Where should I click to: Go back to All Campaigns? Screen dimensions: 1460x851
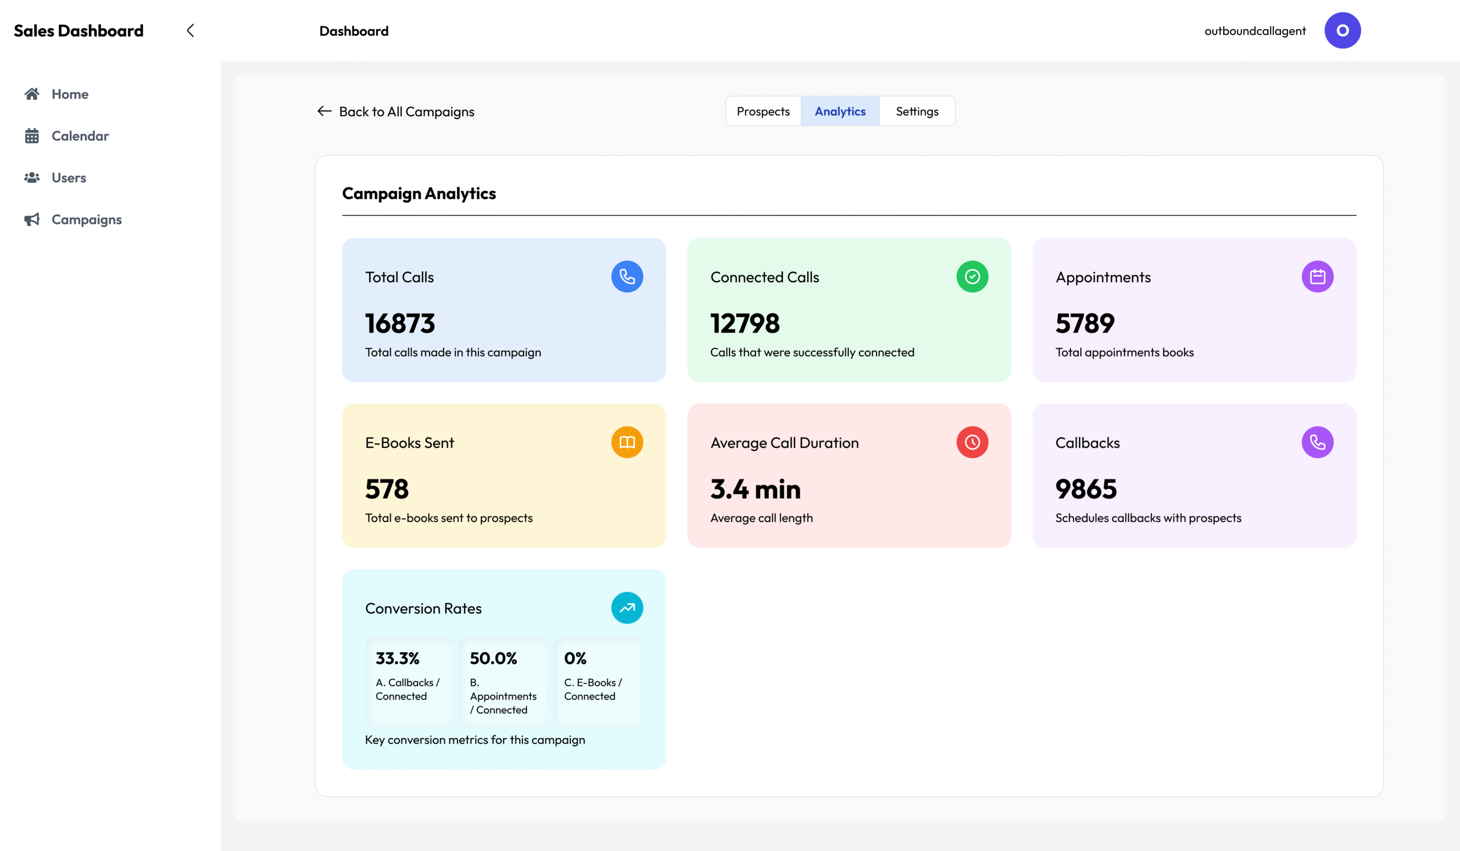pyautogui.click(x=396, y=111)
